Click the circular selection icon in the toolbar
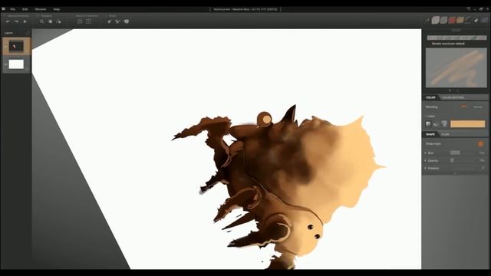The image size is (491, 276). coord(80,21)
